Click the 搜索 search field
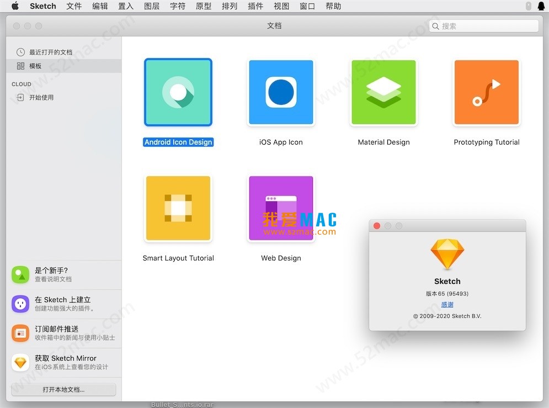This screenshot has height=408, width=549. click(x=483, y=25)
